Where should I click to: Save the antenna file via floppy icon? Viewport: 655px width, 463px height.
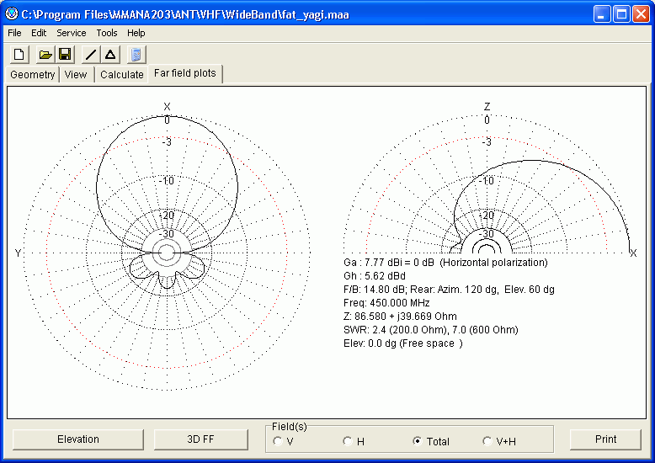click(64, 54)
